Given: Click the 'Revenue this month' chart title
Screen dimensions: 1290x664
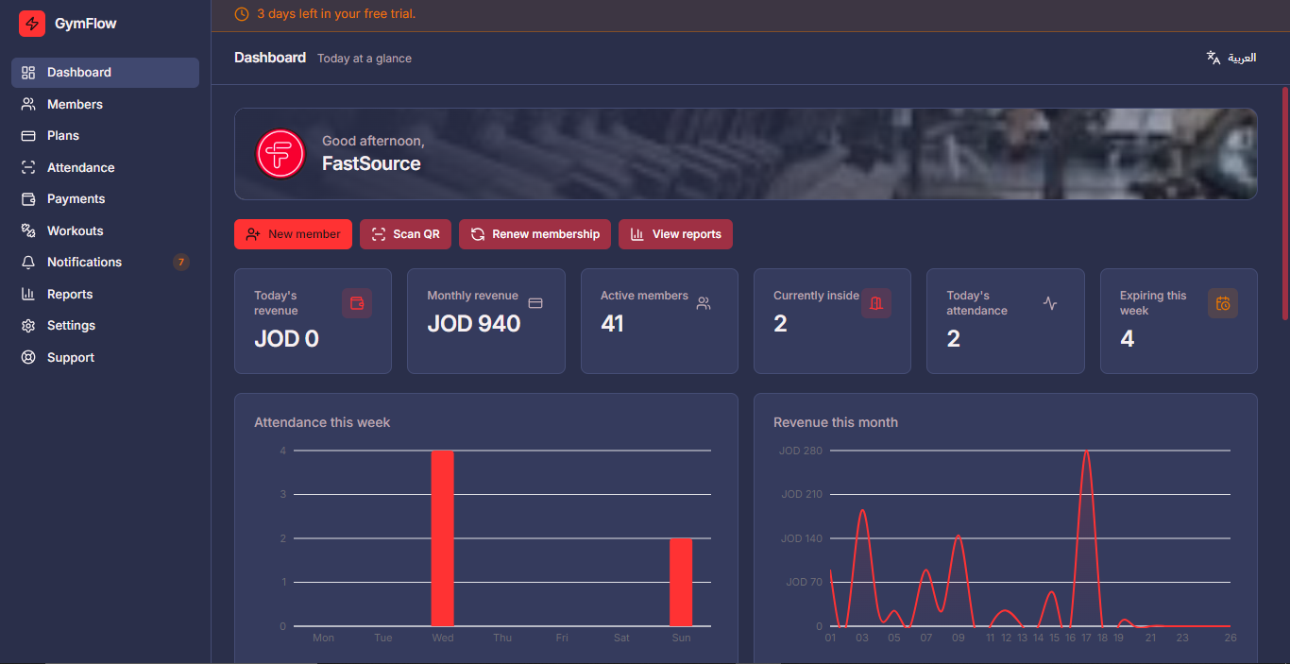Looking at the screenshot, I should point(836,422).
